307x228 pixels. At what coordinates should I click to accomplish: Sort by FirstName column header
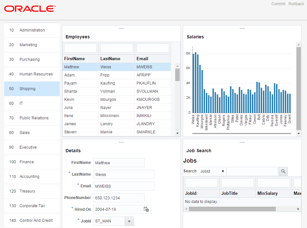[x=80, y=59]
